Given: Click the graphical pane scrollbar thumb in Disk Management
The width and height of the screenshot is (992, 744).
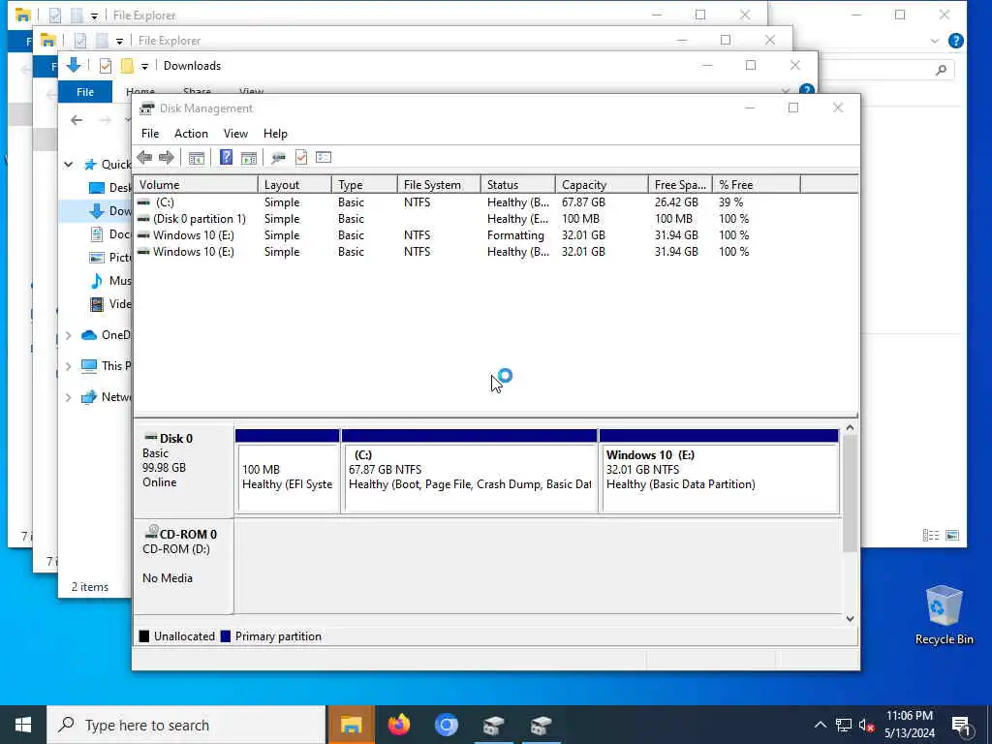Looking at the screenshot, I should [850, 493].
